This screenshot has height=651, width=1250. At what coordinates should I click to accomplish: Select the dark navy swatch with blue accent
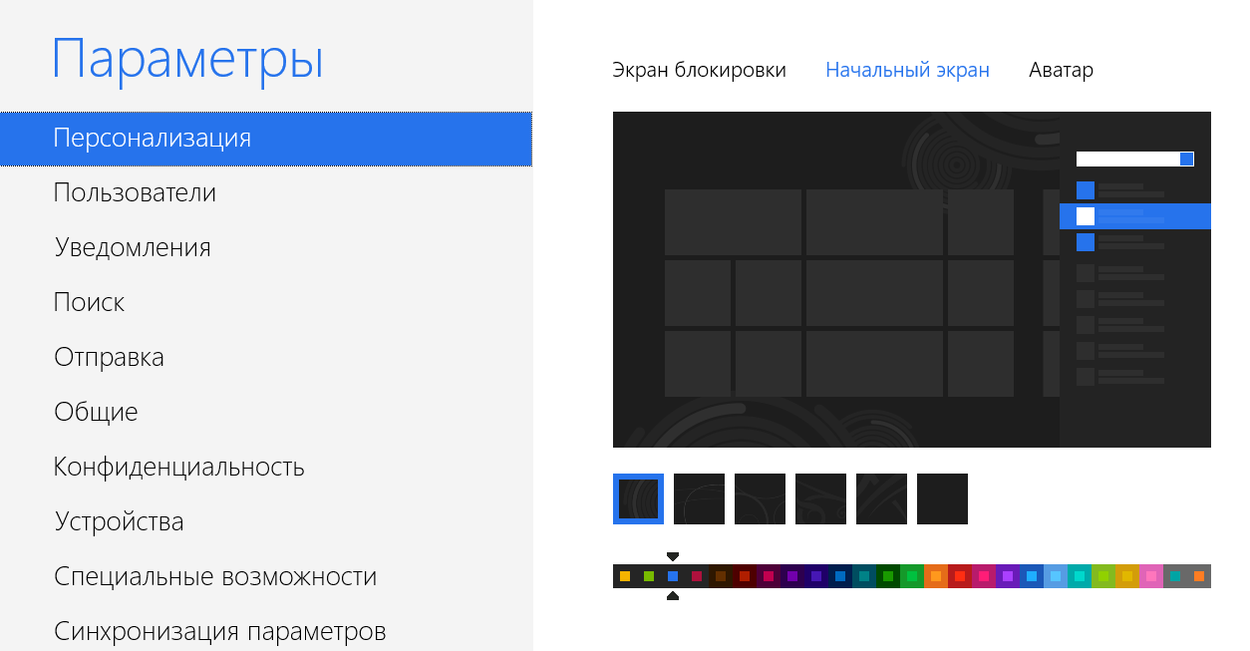coord(840,576)
